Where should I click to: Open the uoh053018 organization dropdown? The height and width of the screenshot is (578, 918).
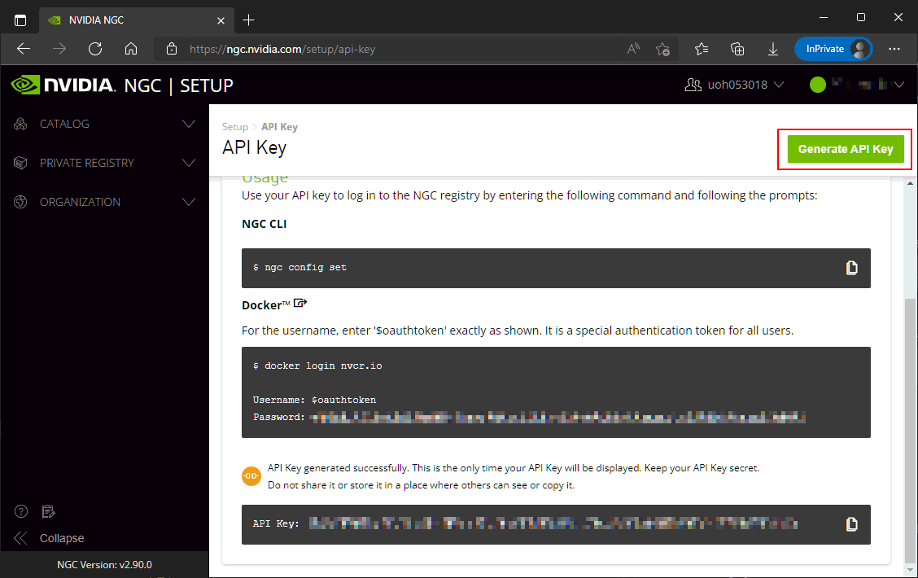734,85
